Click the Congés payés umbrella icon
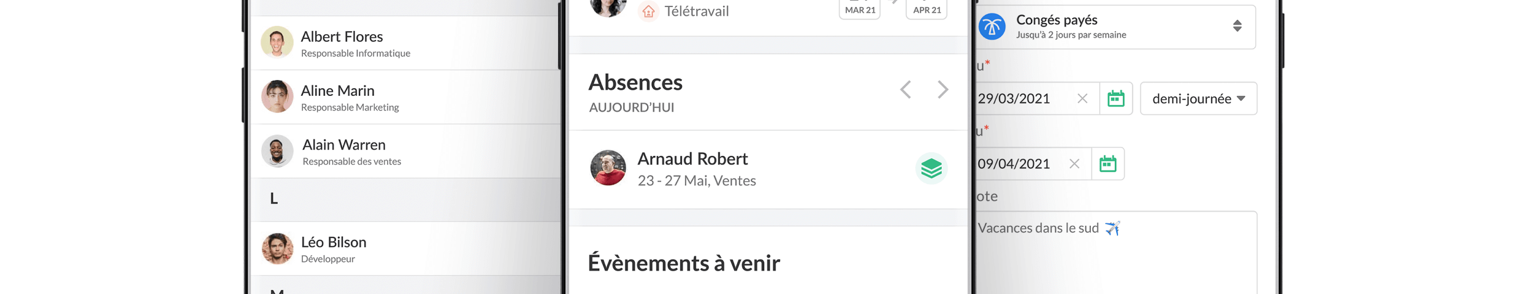 [992, 27]
